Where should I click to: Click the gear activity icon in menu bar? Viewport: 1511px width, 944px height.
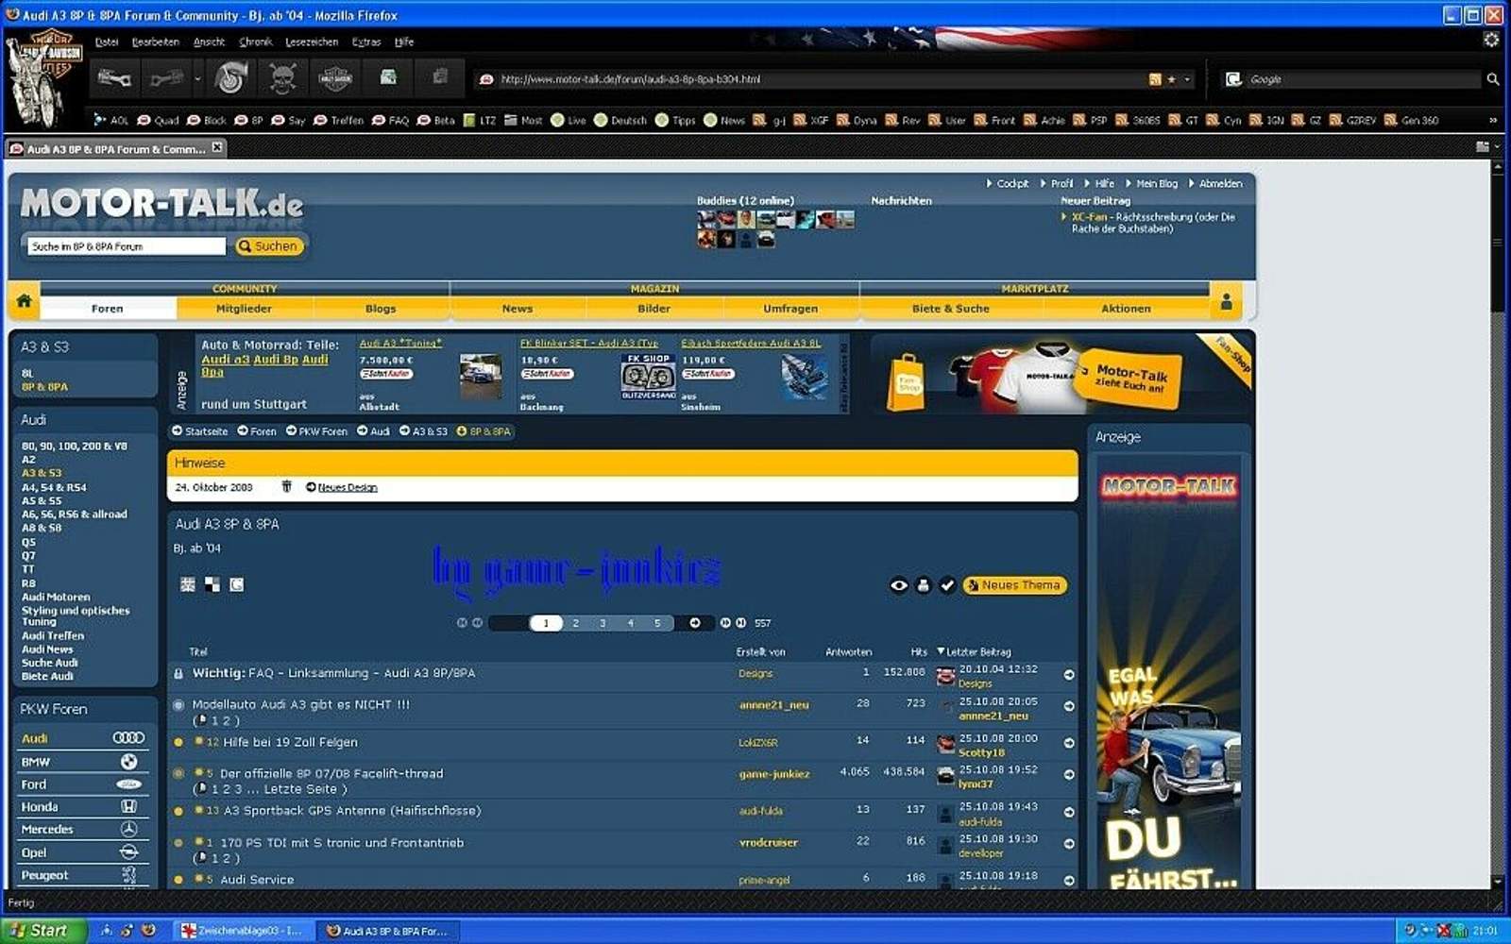[1491, 40]
